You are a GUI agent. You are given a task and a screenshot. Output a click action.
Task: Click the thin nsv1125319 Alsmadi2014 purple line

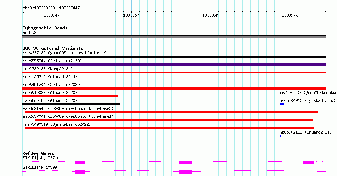(x=174, y=80)
